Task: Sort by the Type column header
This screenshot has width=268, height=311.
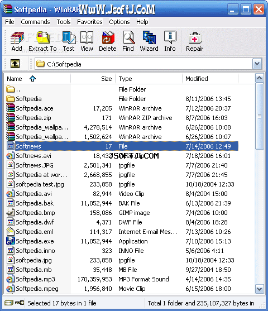Action: (149, 79)
